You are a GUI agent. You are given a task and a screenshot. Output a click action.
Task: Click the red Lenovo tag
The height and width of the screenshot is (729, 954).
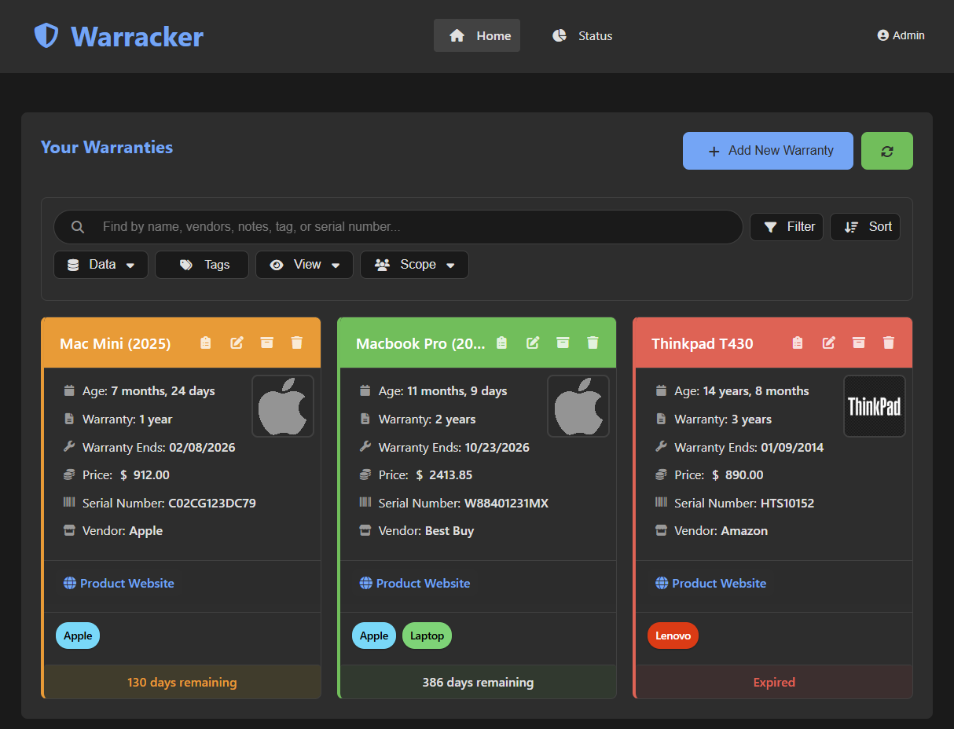[673, 636]
